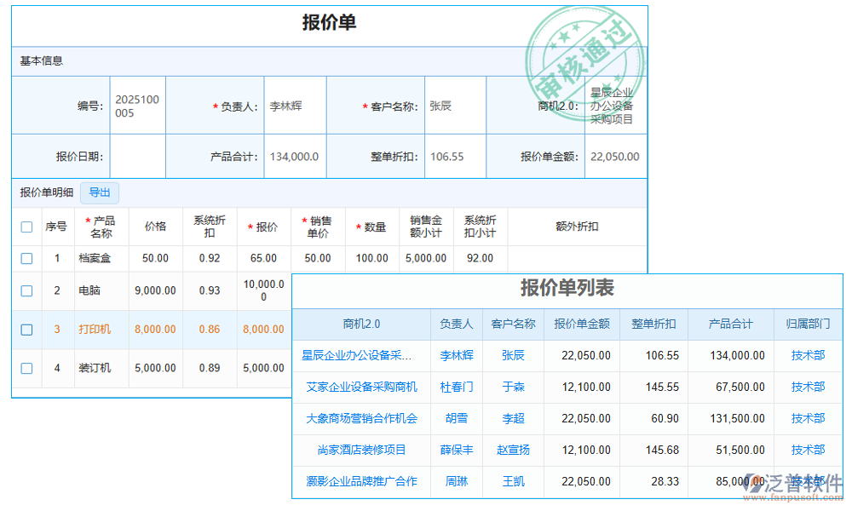Viewport: 852px width, 511px height.
Task: Check the checkbox for 打印机 row
Action: point(26,329)
